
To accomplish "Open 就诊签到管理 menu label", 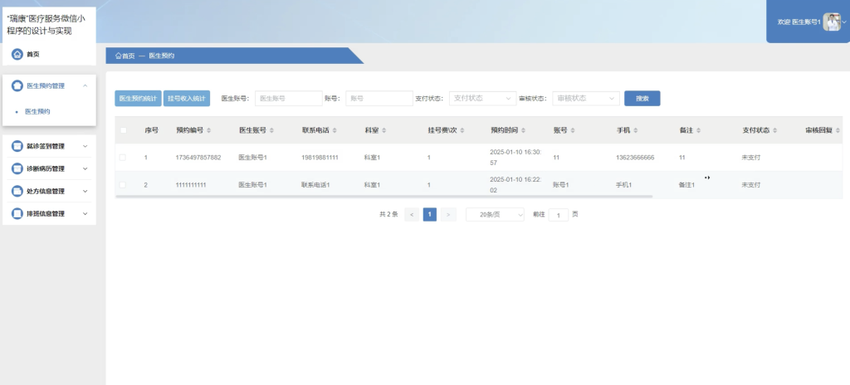I will tap(46, 146).
